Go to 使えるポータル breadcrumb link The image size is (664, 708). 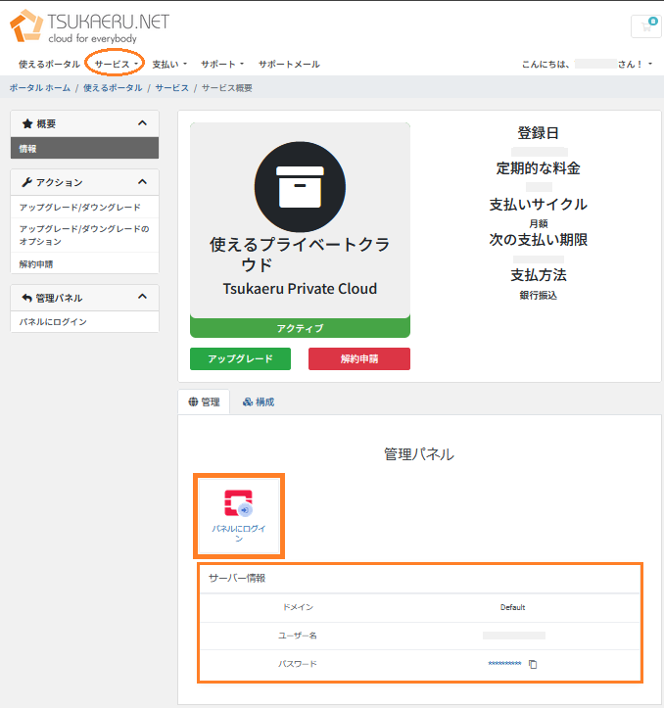coord(113,88)
